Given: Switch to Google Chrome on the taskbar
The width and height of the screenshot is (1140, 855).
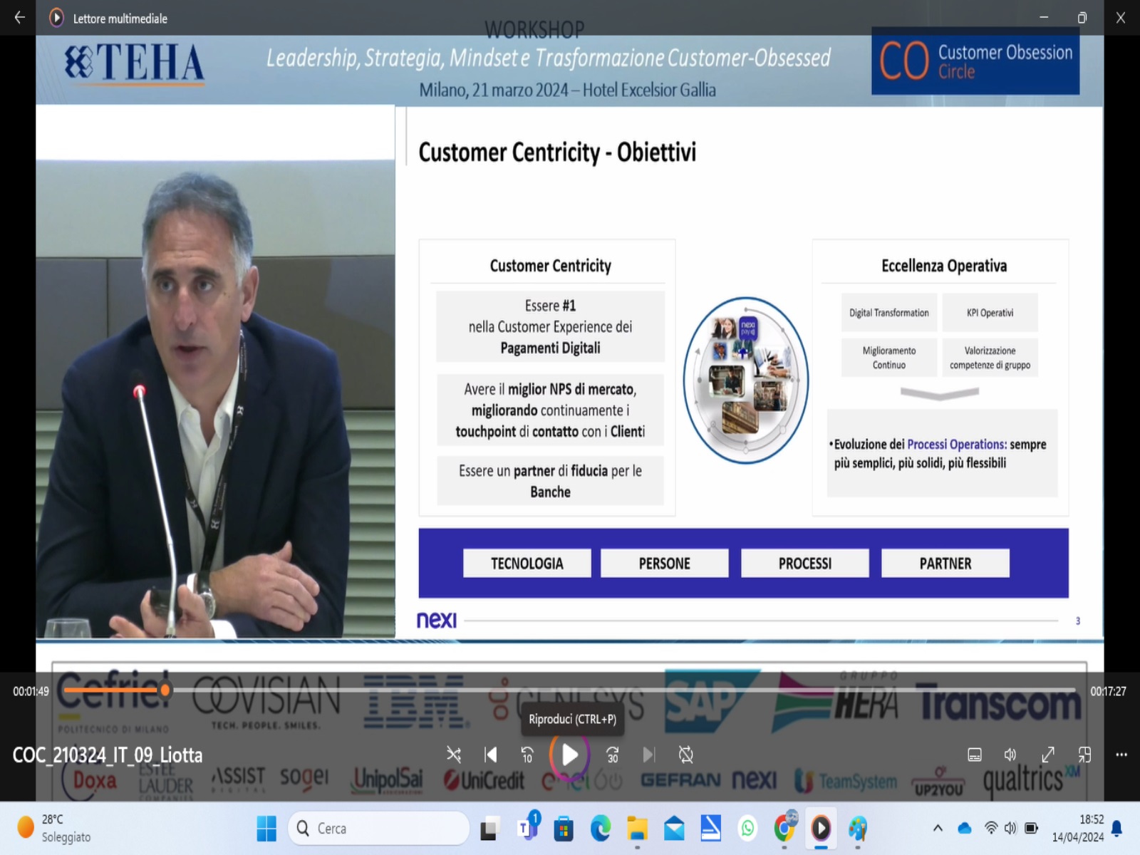Looking at the screenshot, I should [x=785, y=826].
